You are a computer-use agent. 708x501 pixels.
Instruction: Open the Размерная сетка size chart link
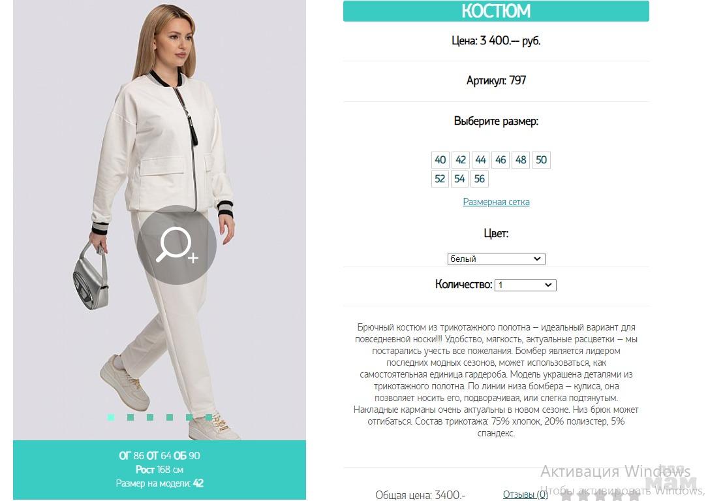point(496,202)
